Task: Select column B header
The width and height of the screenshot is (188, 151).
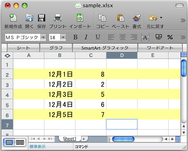Action: coord(60,55)
